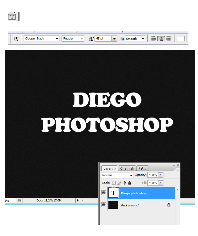Switch to the Layers tab
The width and height of the screenshot is (198, 236).
[x=108, y=168]
